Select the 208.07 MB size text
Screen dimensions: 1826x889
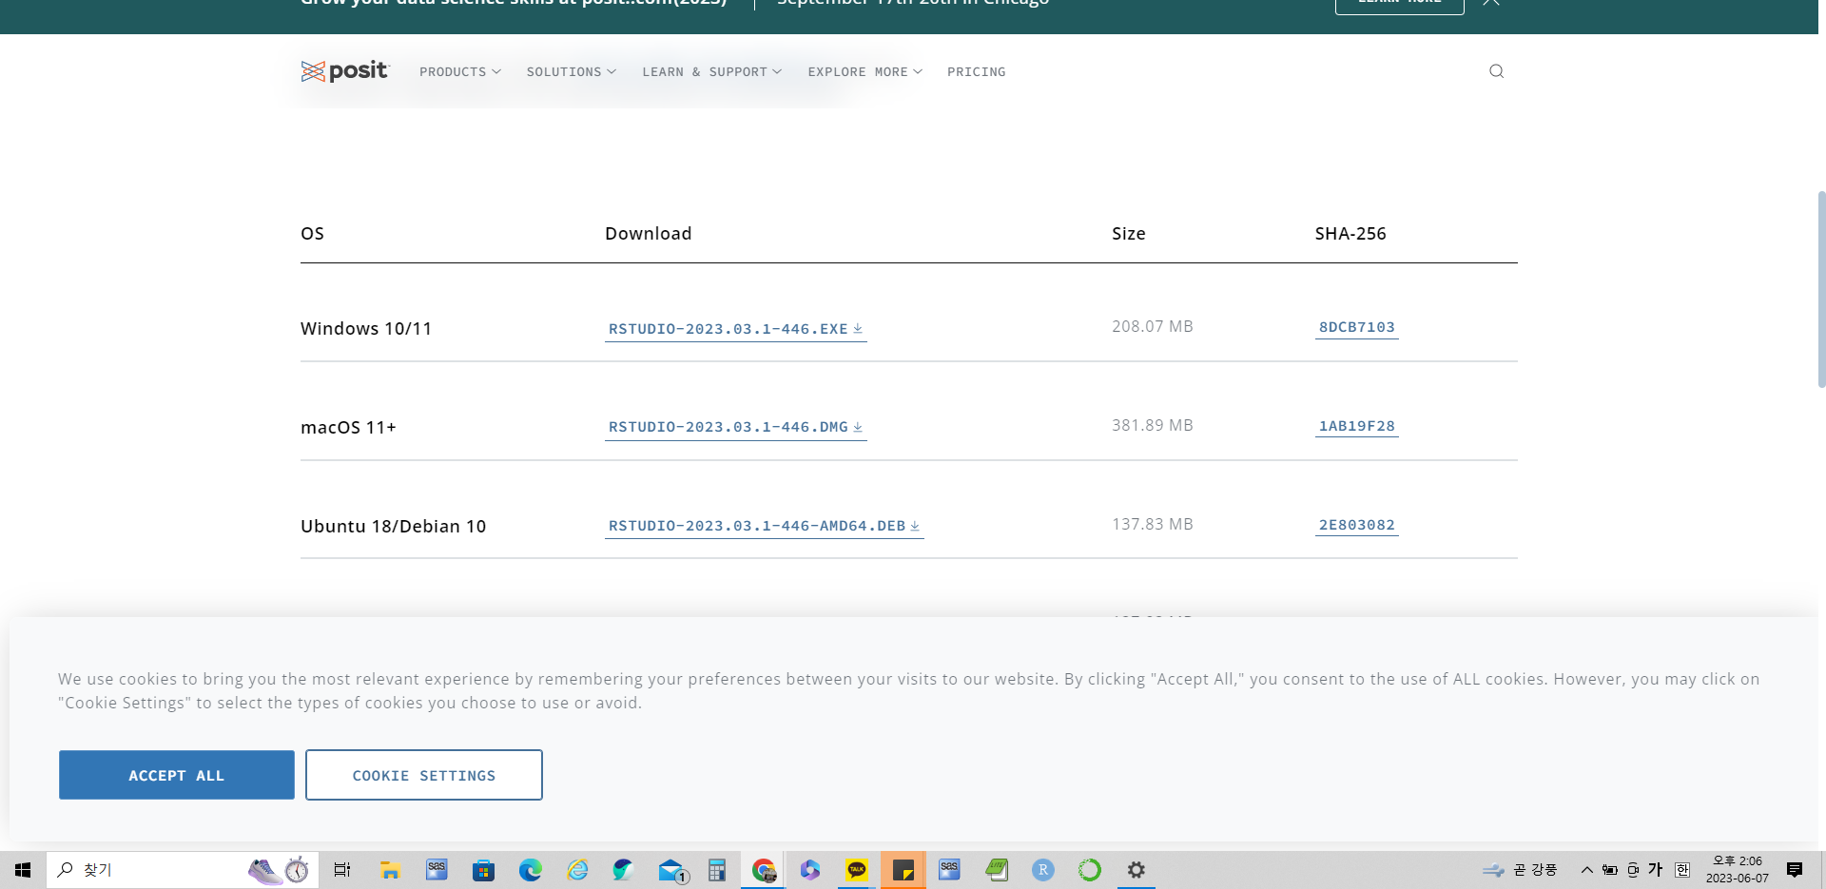pos(1152,326)
